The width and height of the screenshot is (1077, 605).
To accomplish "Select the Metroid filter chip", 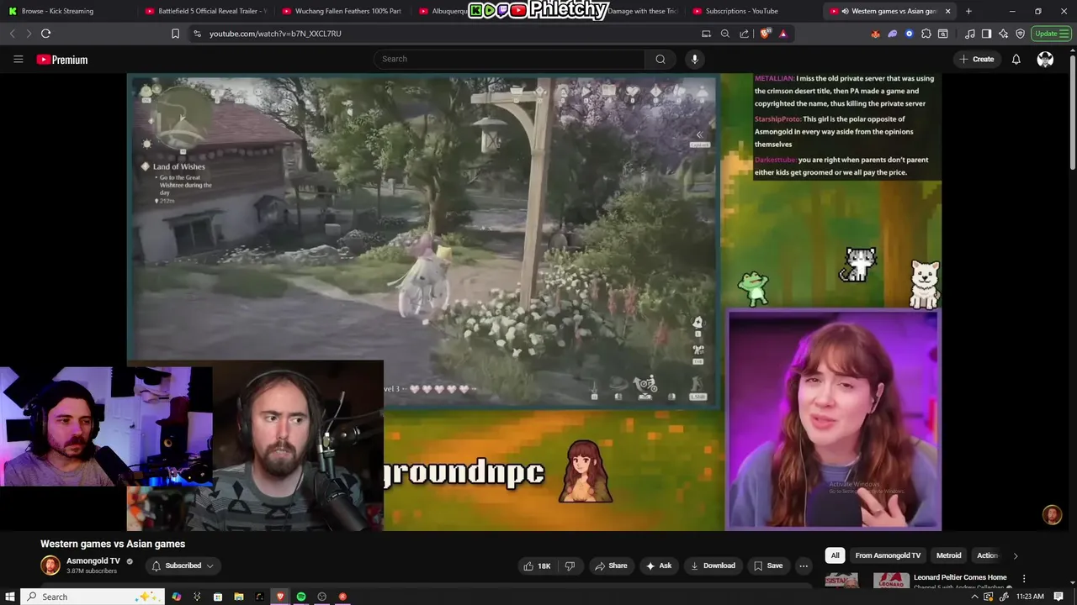I will (948, 555).
